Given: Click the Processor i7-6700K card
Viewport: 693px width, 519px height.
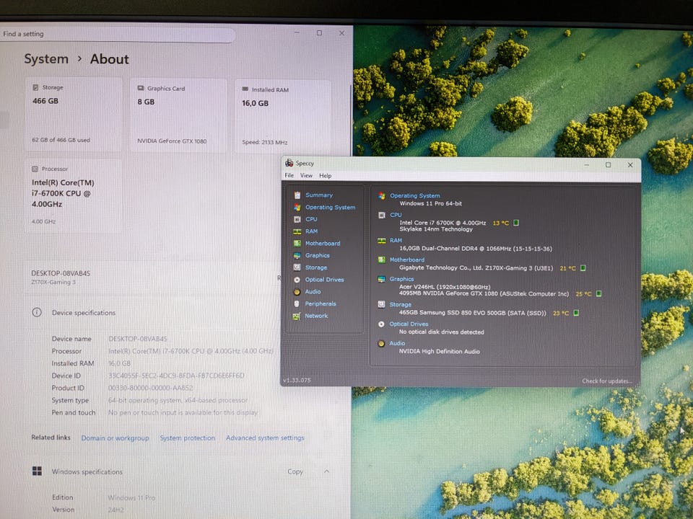Looking at the screenshot, I should (x=73, y=195).
